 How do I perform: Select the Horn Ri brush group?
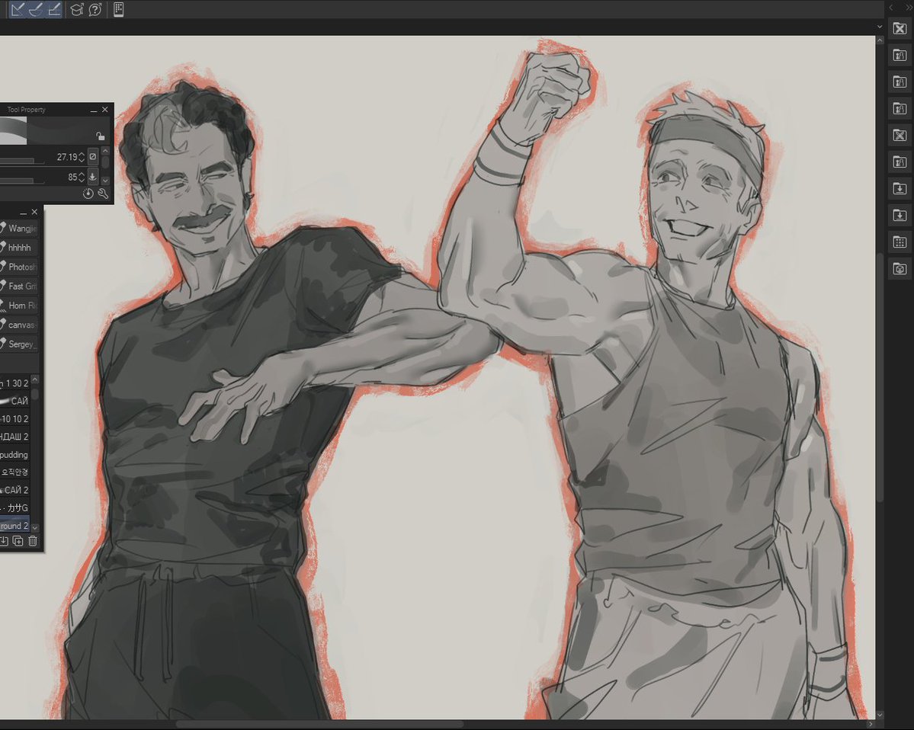coord(18,306)
